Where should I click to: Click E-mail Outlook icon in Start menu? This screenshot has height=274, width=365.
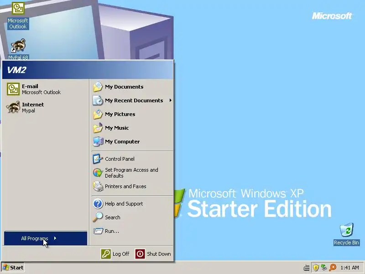13,89
